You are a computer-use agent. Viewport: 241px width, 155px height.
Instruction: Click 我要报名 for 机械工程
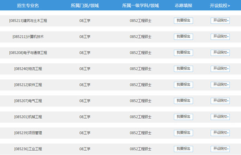pyautogui.click(x=184, y=117)
